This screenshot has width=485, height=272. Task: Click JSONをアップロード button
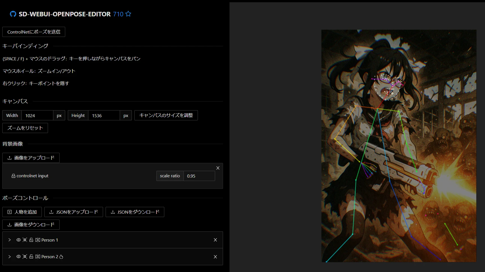[x=74, y=212]
